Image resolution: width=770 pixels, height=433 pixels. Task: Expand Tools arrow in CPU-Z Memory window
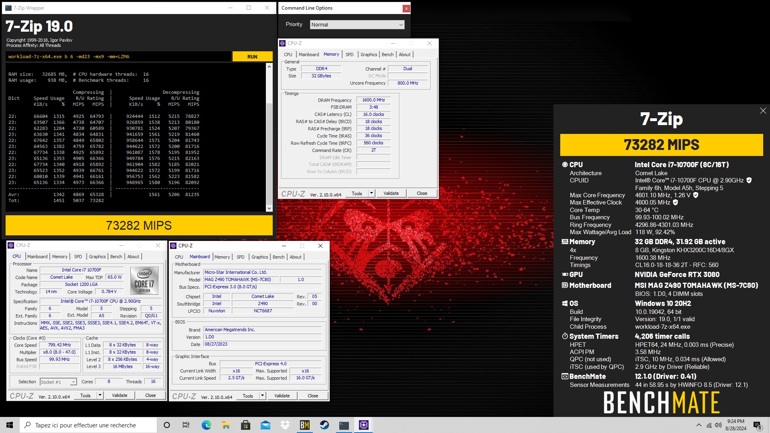click(x=371, y=193)
